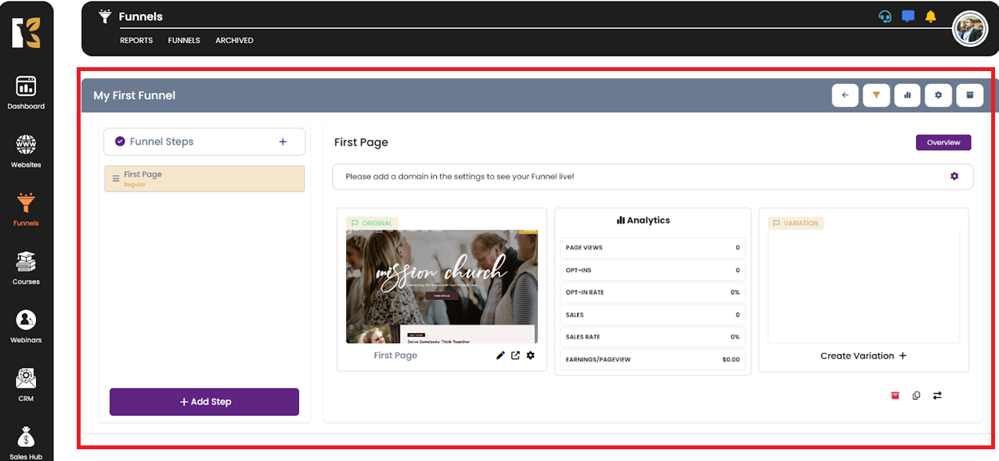The height and width of the screenshot is (461, 999).
Task: Open the Archived tab
Action: (234, 41)
